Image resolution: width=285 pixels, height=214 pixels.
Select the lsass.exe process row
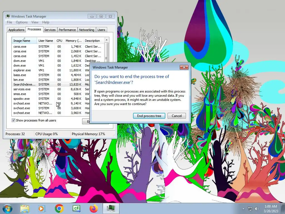click(51, 75)
